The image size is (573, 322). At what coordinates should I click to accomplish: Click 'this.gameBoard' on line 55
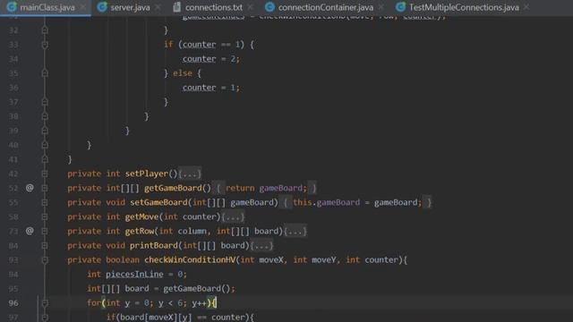pos(326,203)
